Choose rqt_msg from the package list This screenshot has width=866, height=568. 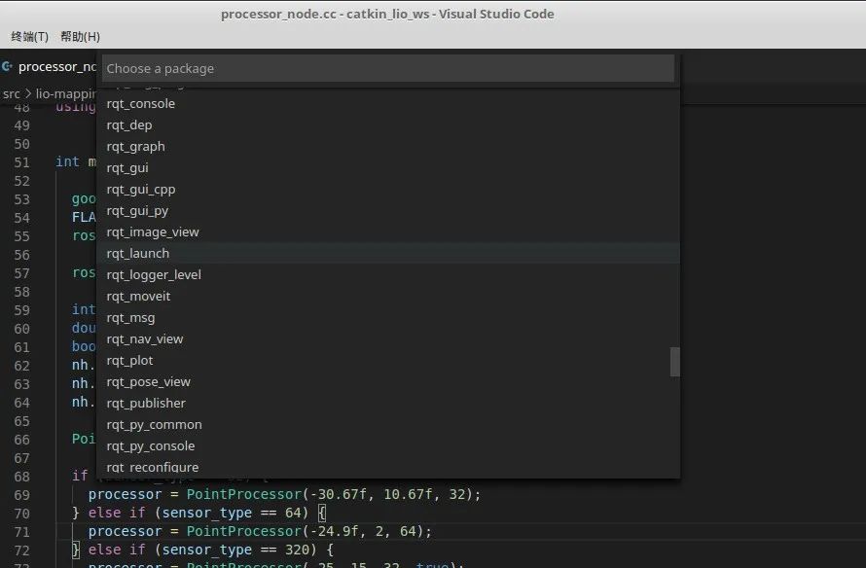click(388, 318)
